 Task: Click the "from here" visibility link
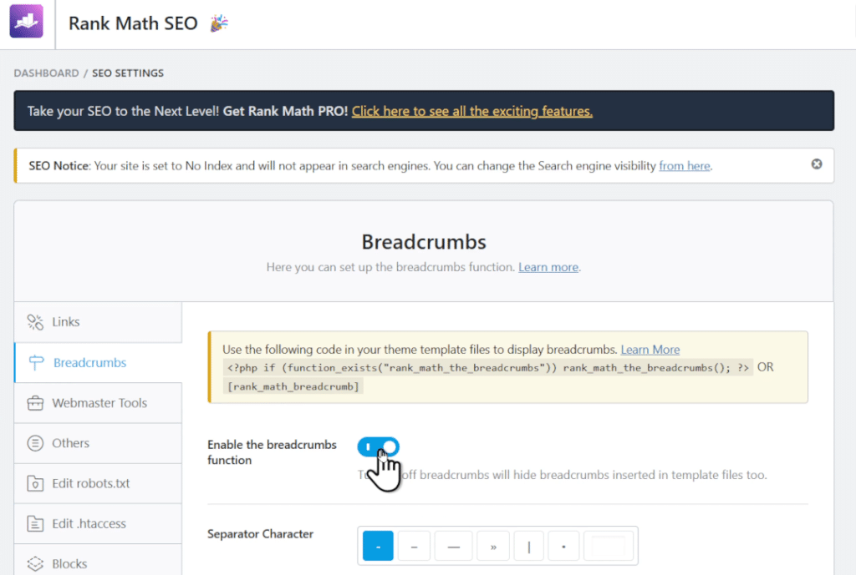pyautogui.click(x=684, y=166)
